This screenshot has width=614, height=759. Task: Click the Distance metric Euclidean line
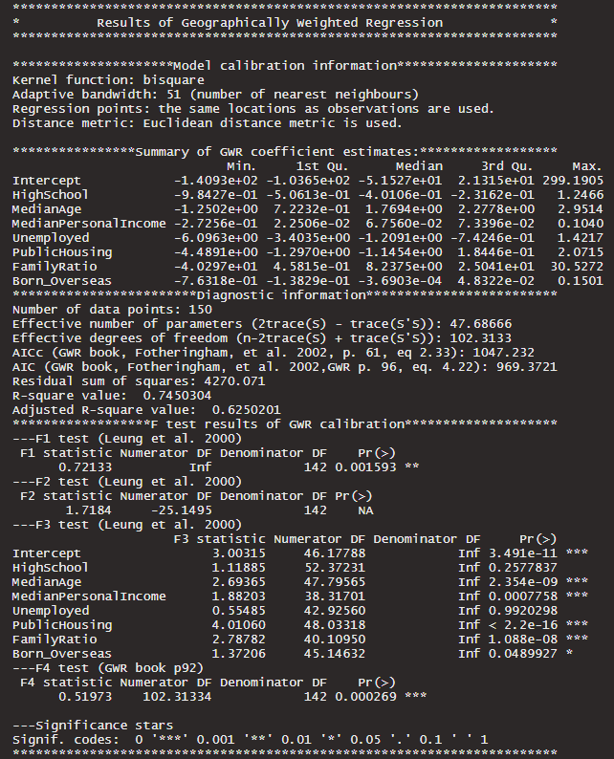(208, 123)
